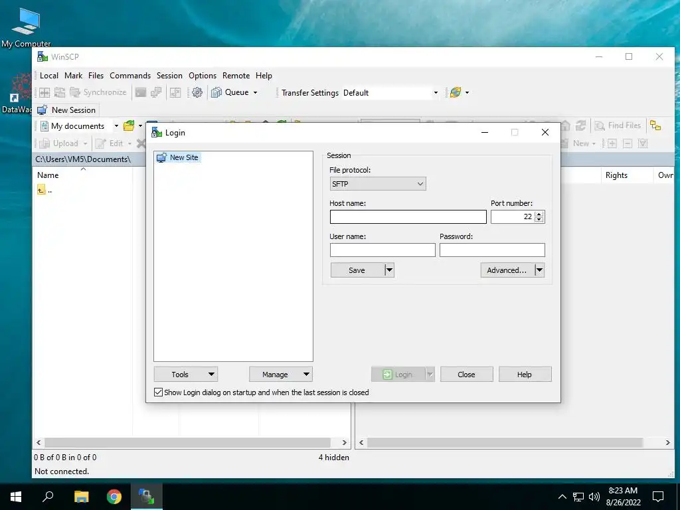Viewport: 680px width, 510px height.
Task: Click the Save button in Login dialog
Action: (x=357, y=270)
